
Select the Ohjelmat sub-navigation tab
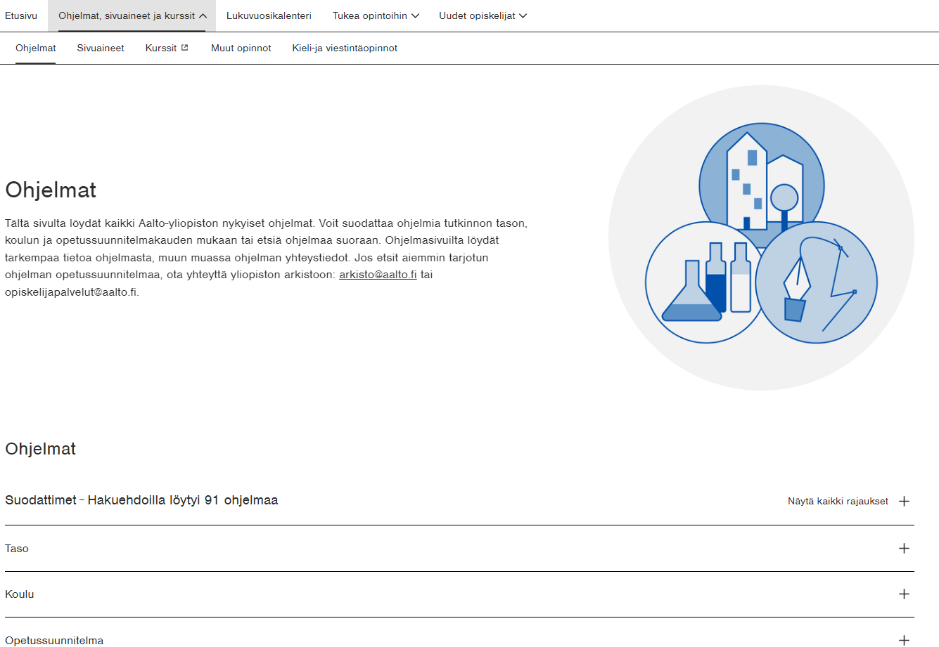tap(36, 48)
